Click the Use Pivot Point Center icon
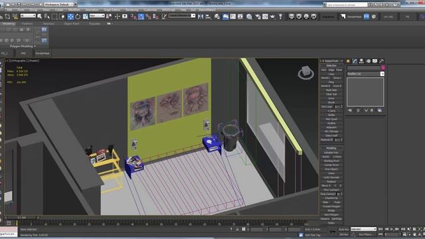 click(109, 17)
